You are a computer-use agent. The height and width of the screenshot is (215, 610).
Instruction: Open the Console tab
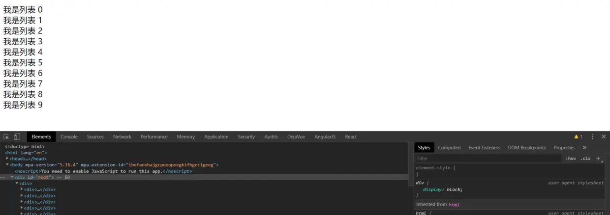point(69,136)
